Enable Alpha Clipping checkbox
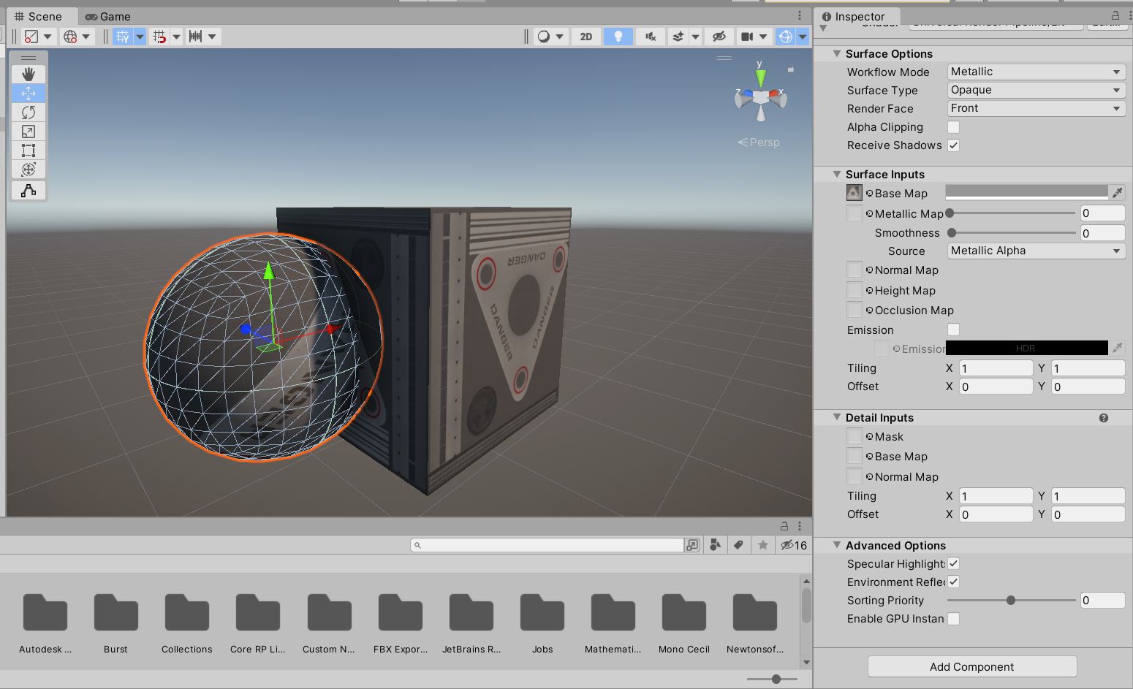The width and height of the screenshot is (1133, 689). [x=953, y=126]
